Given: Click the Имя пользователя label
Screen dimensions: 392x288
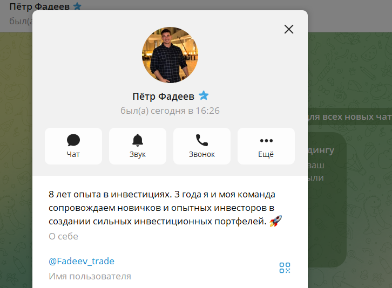Looking at the screenshot, I should tap(90, 276).
